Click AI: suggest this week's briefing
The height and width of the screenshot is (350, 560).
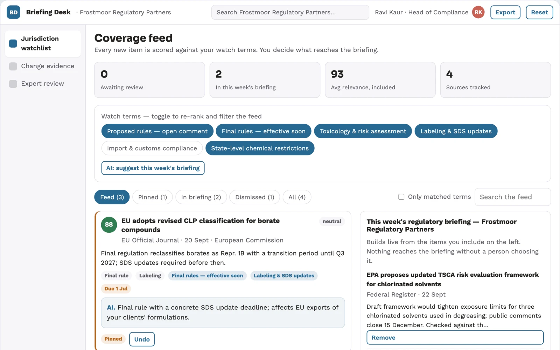coord(153,168)
